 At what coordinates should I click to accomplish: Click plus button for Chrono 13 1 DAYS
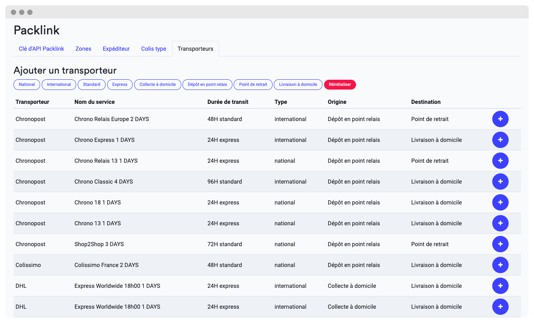[500, 223]
